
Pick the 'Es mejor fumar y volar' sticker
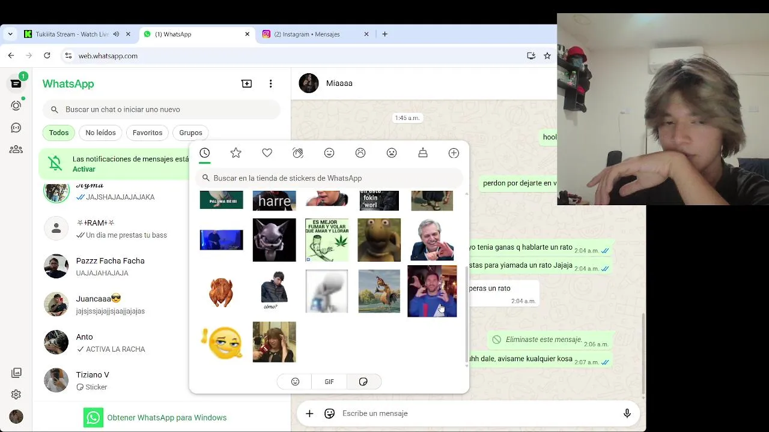tap(327, 240)
